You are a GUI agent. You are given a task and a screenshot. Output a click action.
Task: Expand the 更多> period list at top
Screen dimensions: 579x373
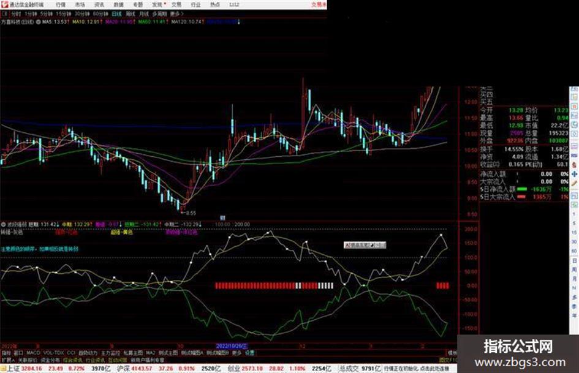[177, 13]
